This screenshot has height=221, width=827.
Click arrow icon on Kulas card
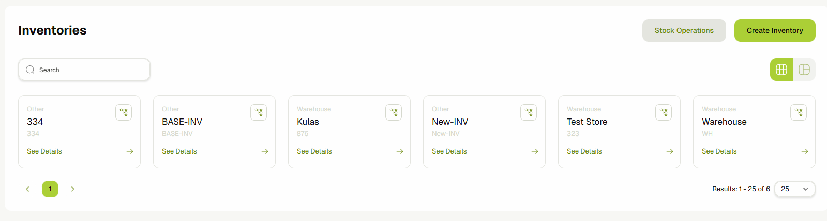(x=400, y=151)
